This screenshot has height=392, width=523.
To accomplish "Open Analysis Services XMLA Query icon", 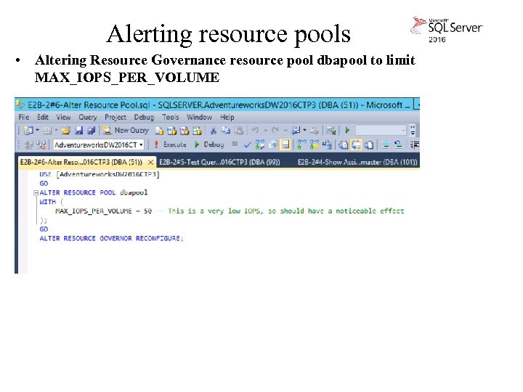I will click(x=197, y=131).
